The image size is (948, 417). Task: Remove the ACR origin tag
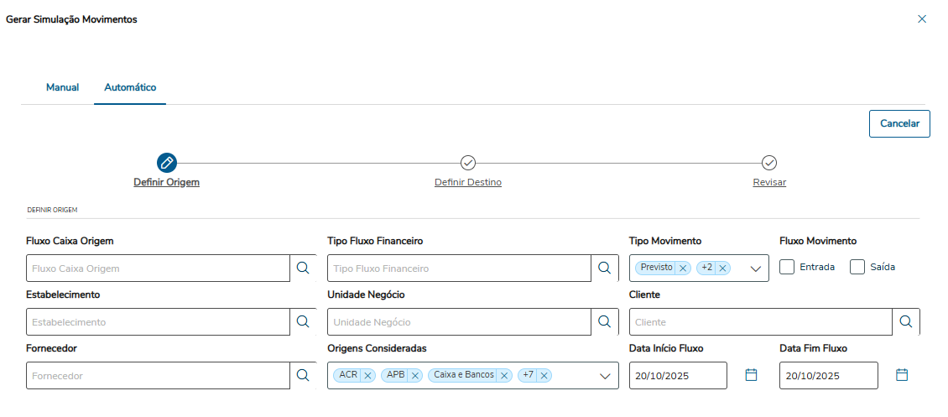pos(367,376)
